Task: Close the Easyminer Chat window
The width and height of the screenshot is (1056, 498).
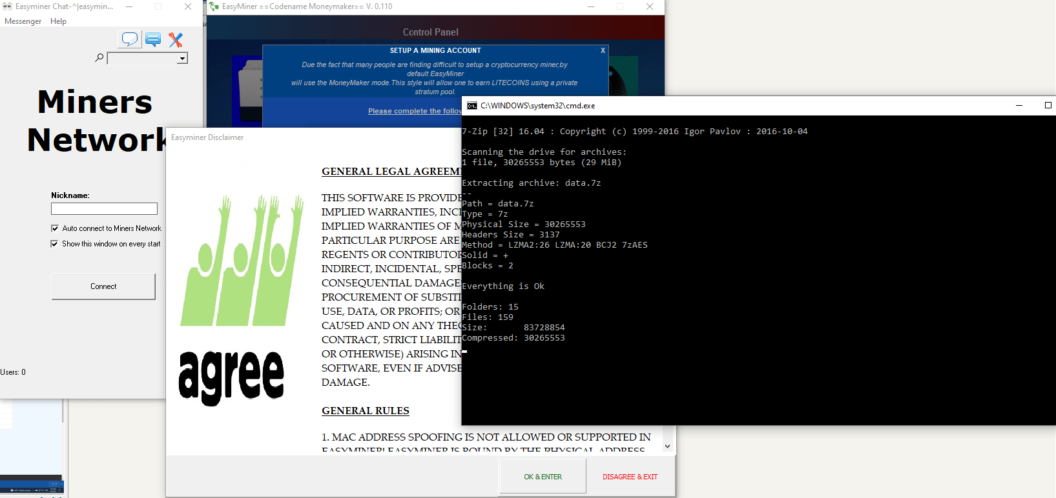Action: pyautogui.click(x=188, y=6)
